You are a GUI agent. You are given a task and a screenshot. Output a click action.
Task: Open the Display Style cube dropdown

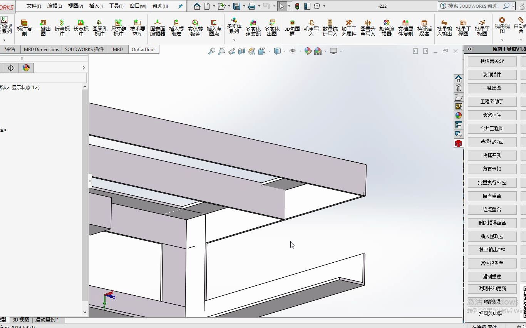(x=285, y=51)
